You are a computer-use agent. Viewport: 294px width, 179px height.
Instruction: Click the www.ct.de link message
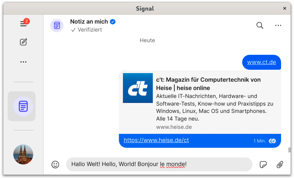click(x=261, y=62)
